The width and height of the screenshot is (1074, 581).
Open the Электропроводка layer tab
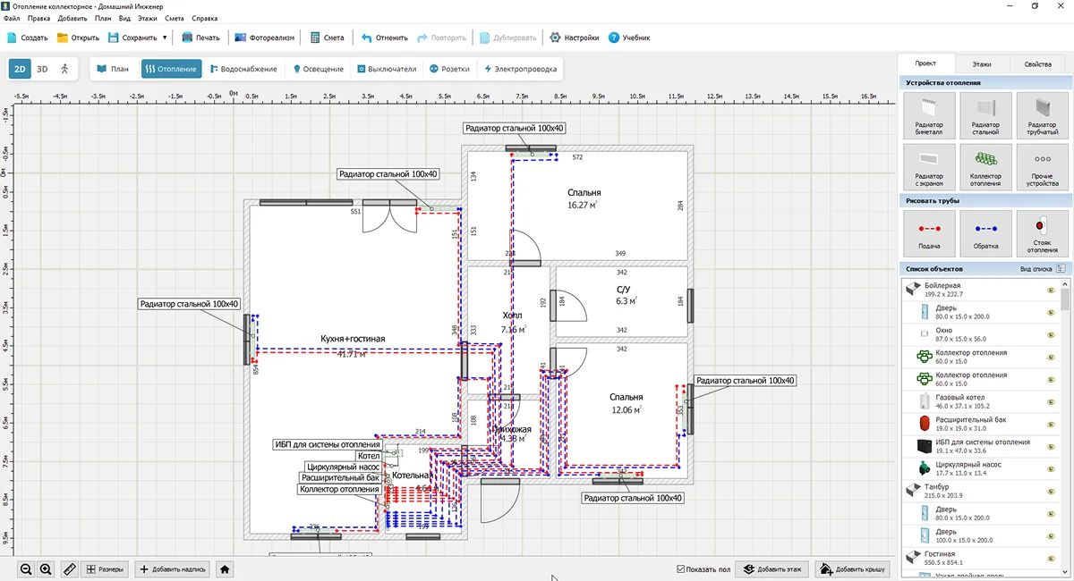click(521, 69)
